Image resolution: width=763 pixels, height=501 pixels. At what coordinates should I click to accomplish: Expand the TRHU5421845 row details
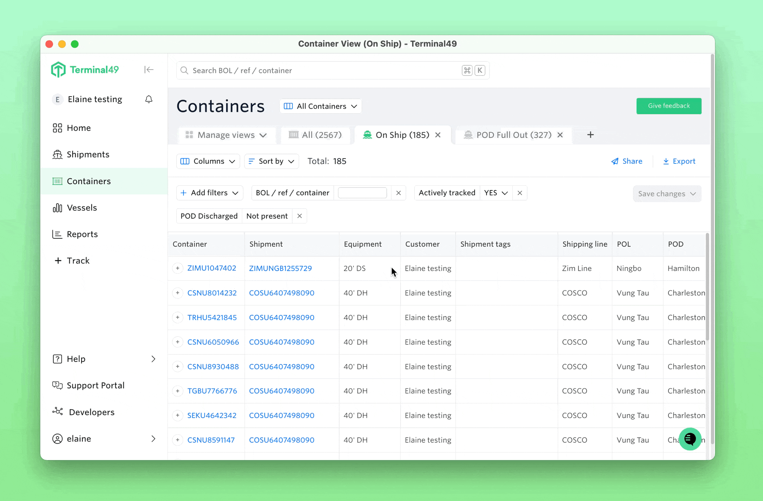tap(177, 317)
